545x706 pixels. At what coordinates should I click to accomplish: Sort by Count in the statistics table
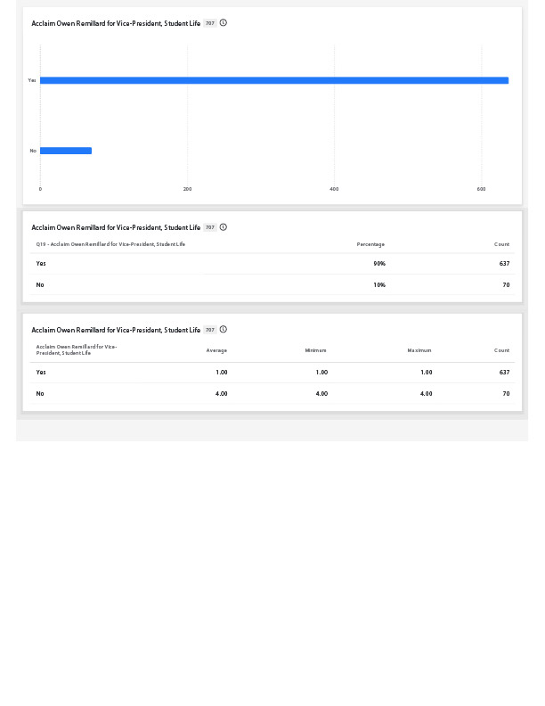coord(501,350)
